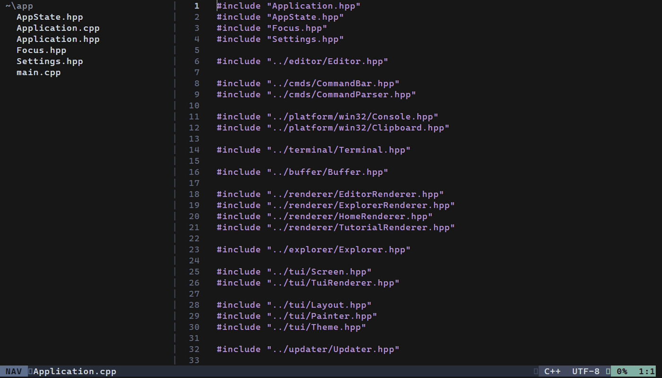This screenshot has width=662, height=378.
Task: Click the NAV mode indicator
Action: pos(14,371)
